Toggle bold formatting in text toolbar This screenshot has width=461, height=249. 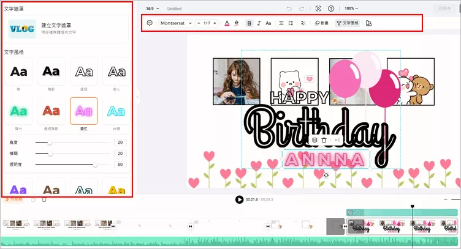click(249, 23)
